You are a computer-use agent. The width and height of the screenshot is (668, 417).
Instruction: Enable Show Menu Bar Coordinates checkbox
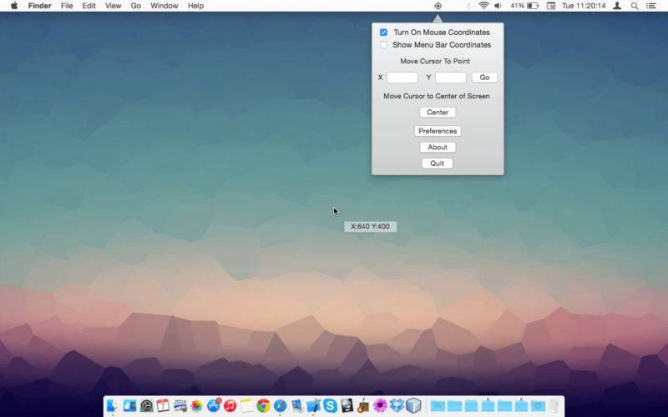tap(384, 45)
